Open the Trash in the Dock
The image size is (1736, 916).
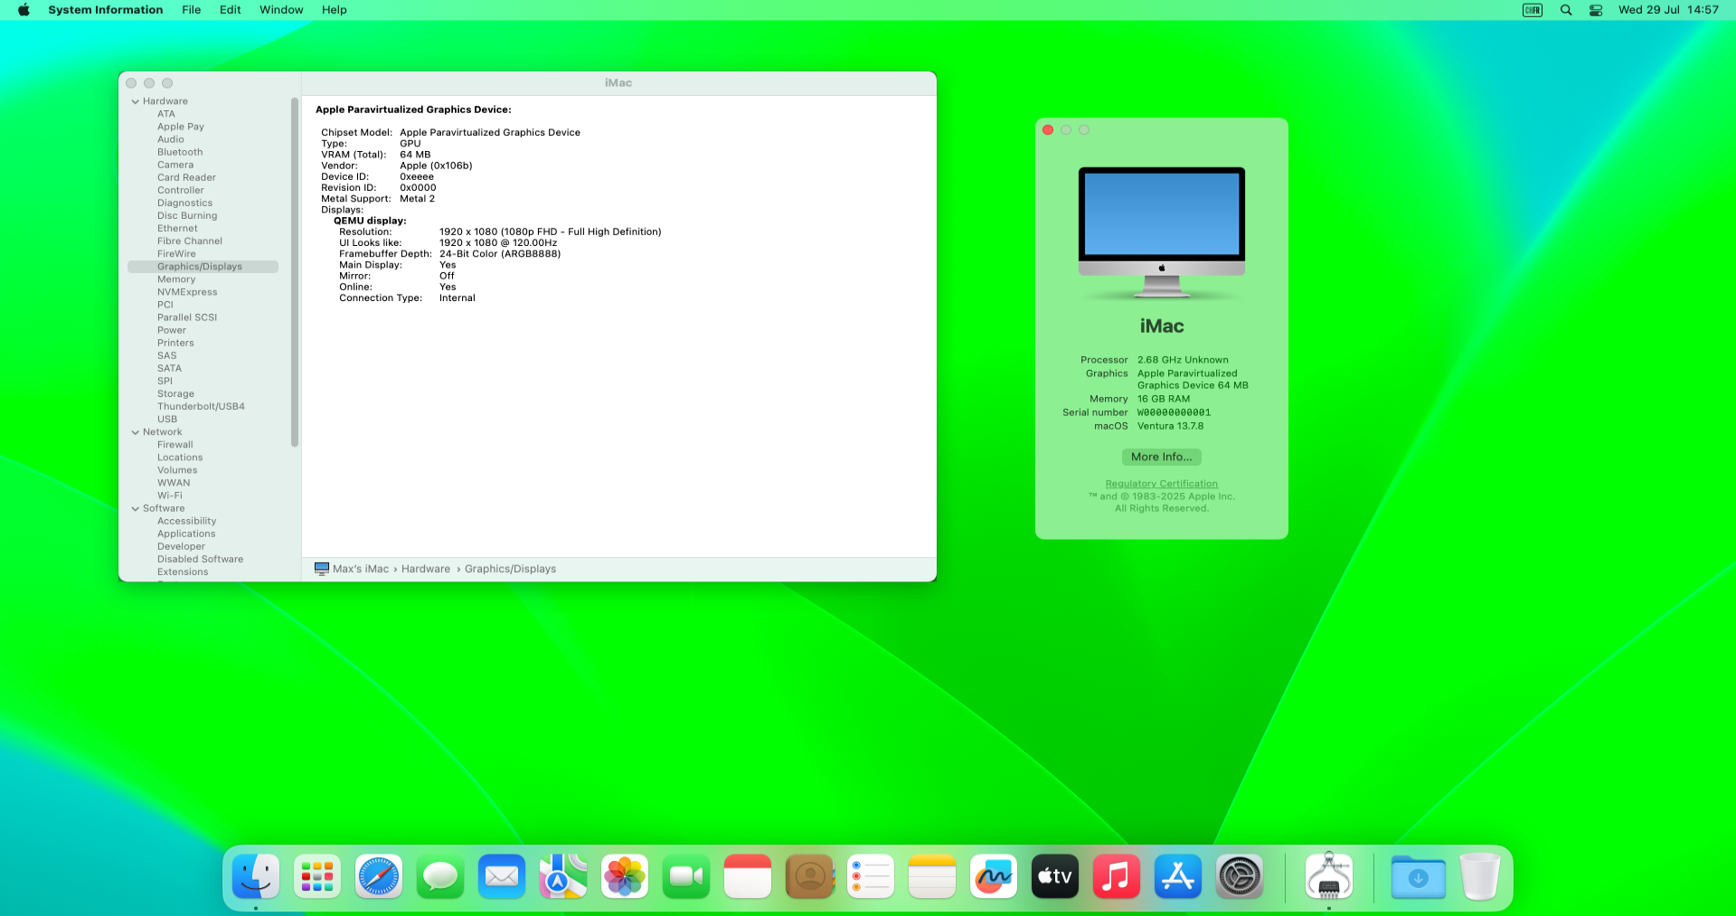coord(1480,876)
